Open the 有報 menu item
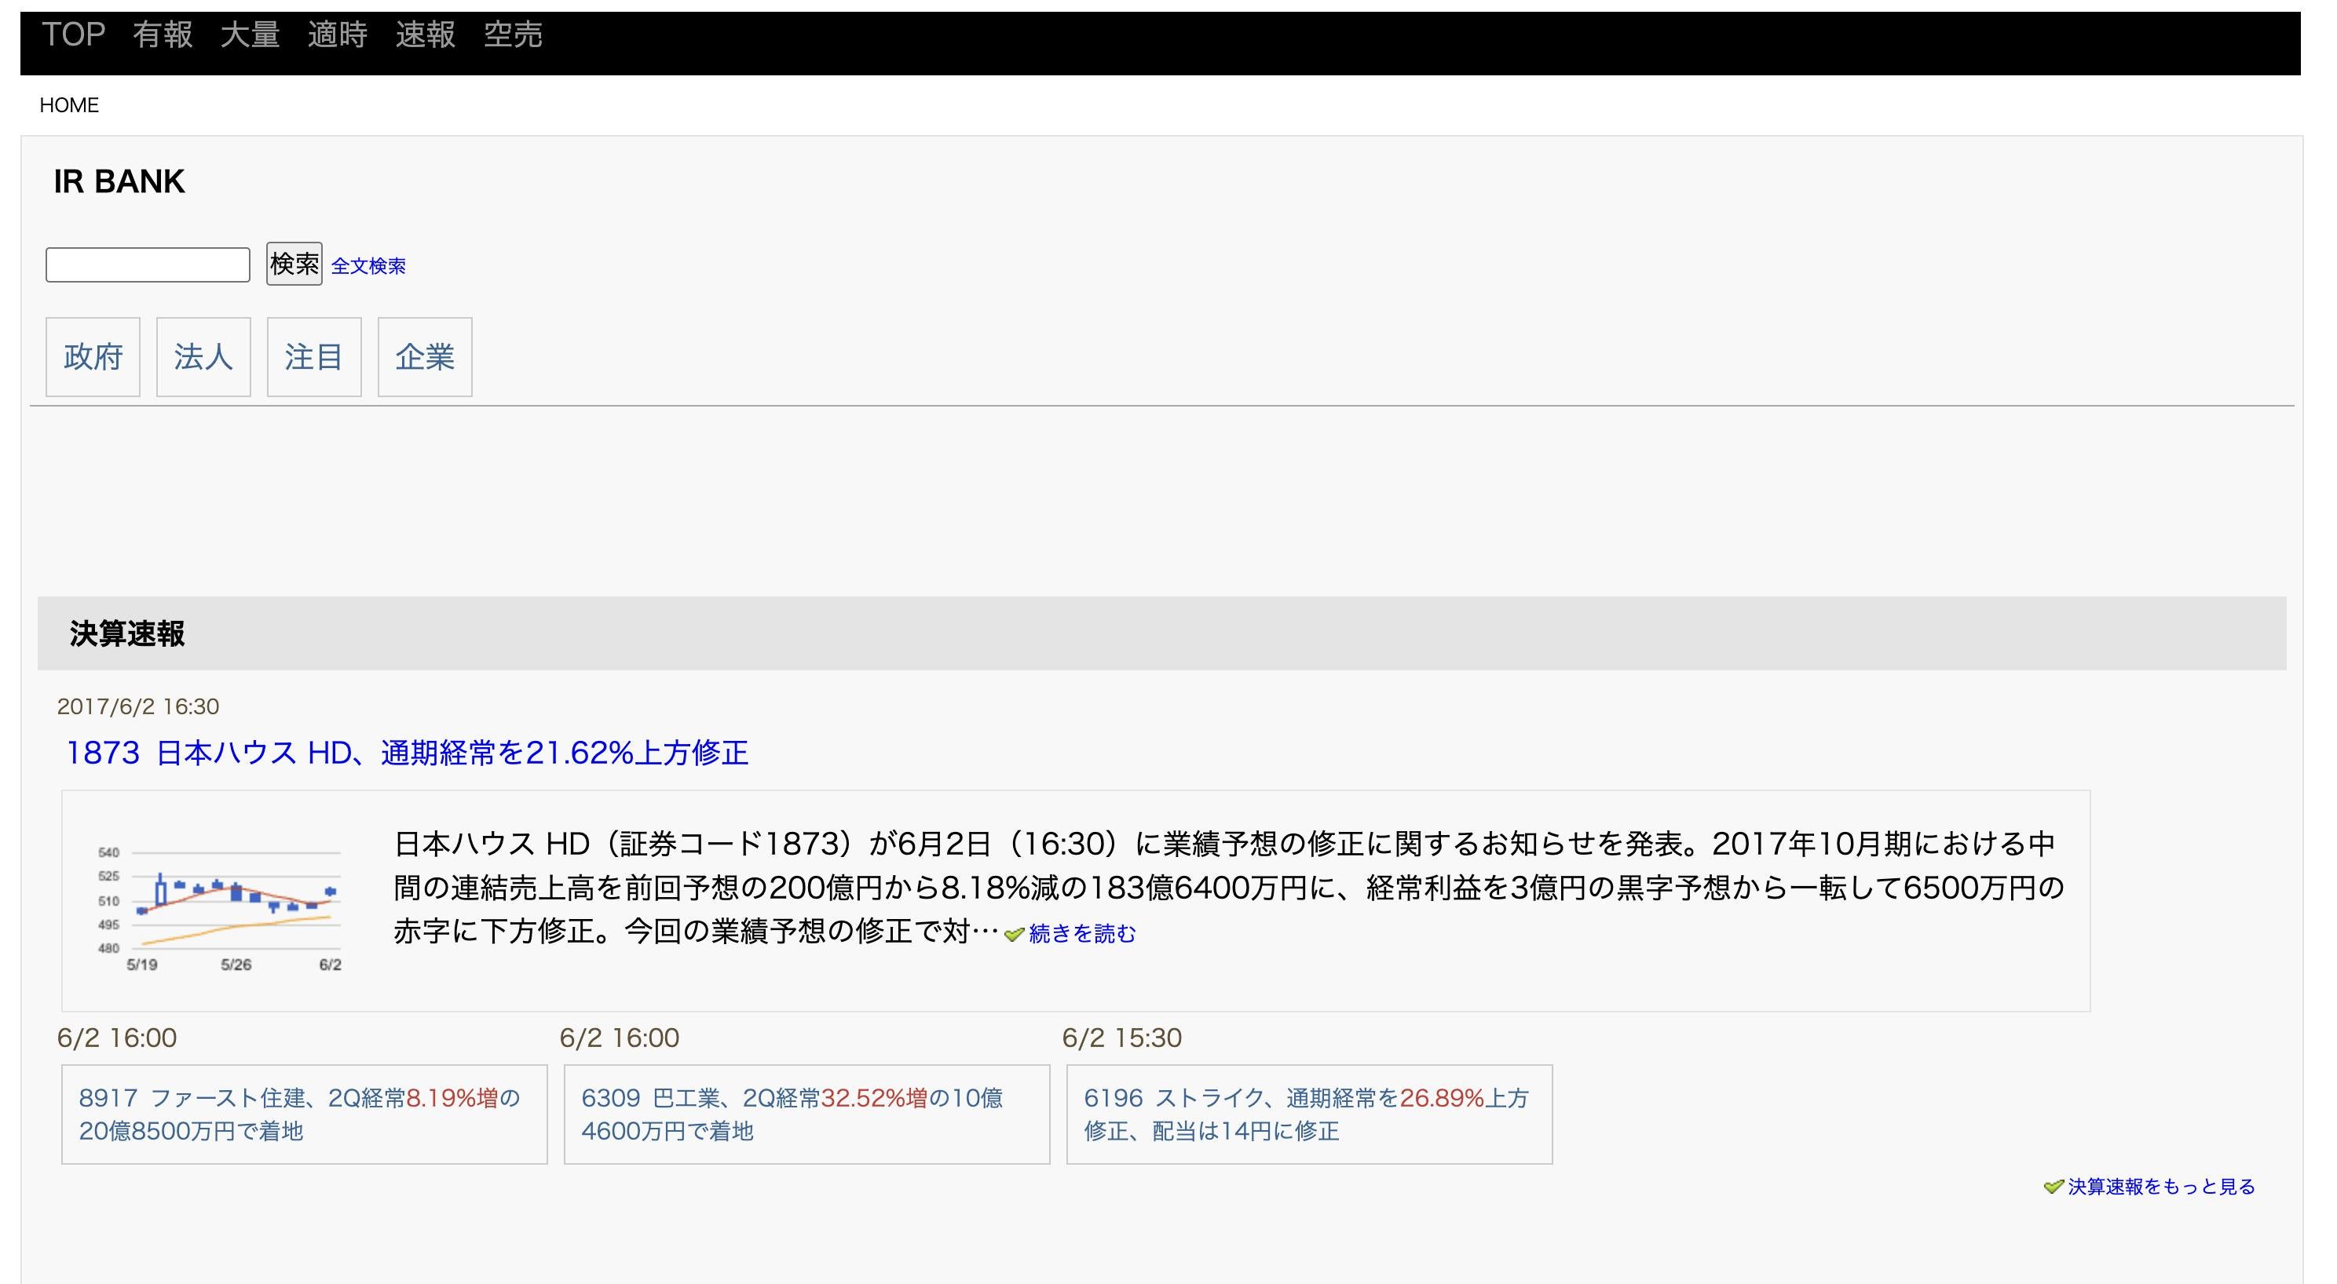The image size is (2337, 1284). [x=163, y=35]
